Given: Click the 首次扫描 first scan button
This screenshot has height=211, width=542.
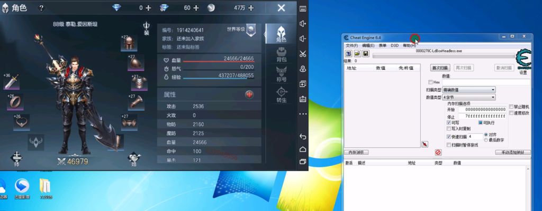Looking at the screenshot, I should 440,68.
